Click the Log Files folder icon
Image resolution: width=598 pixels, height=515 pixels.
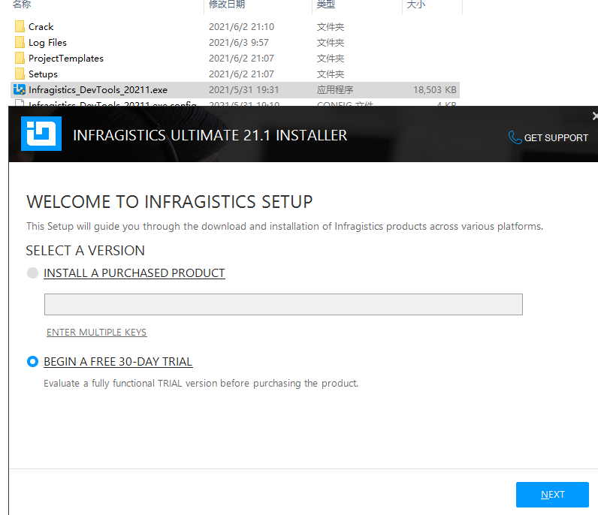point(20,42)
